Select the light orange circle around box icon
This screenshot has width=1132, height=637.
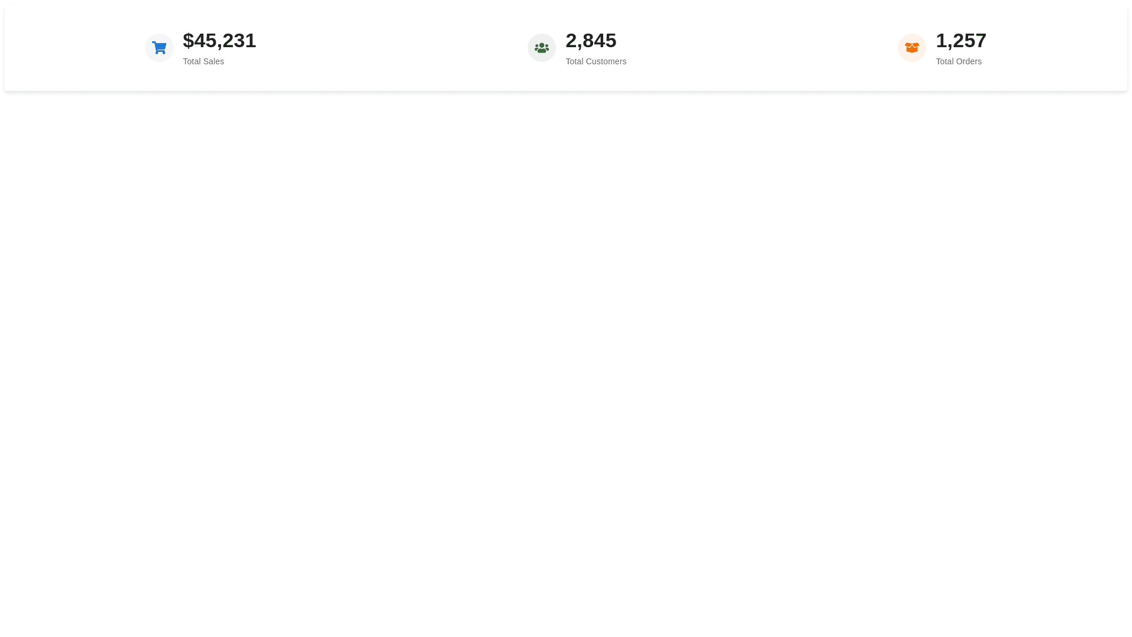point(911,48)
